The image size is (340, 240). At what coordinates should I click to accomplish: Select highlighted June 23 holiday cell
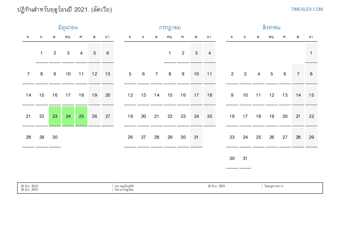55,116
